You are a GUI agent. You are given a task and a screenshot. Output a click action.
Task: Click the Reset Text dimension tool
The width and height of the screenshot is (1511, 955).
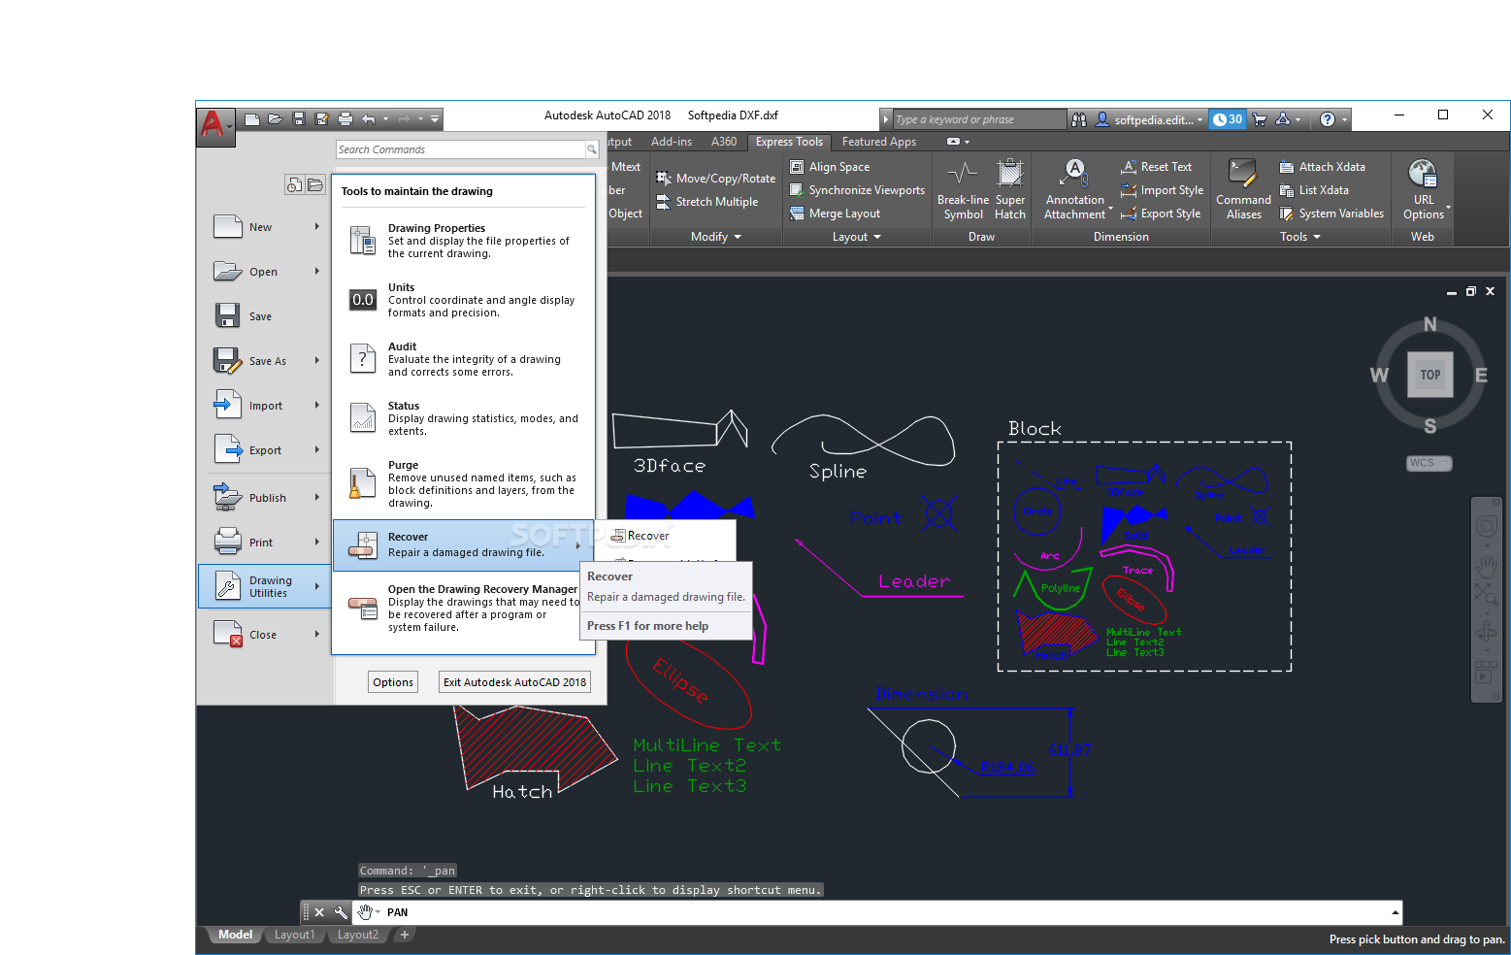[x=1157, y=167]
